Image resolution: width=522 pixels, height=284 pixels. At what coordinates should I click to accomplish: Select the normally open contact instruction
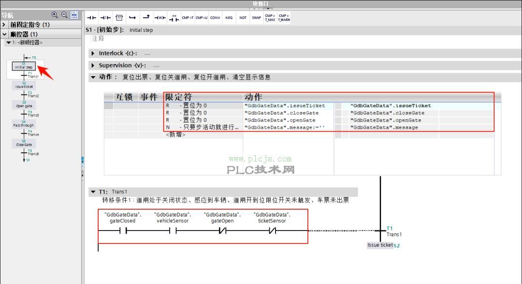pos(91,17)
